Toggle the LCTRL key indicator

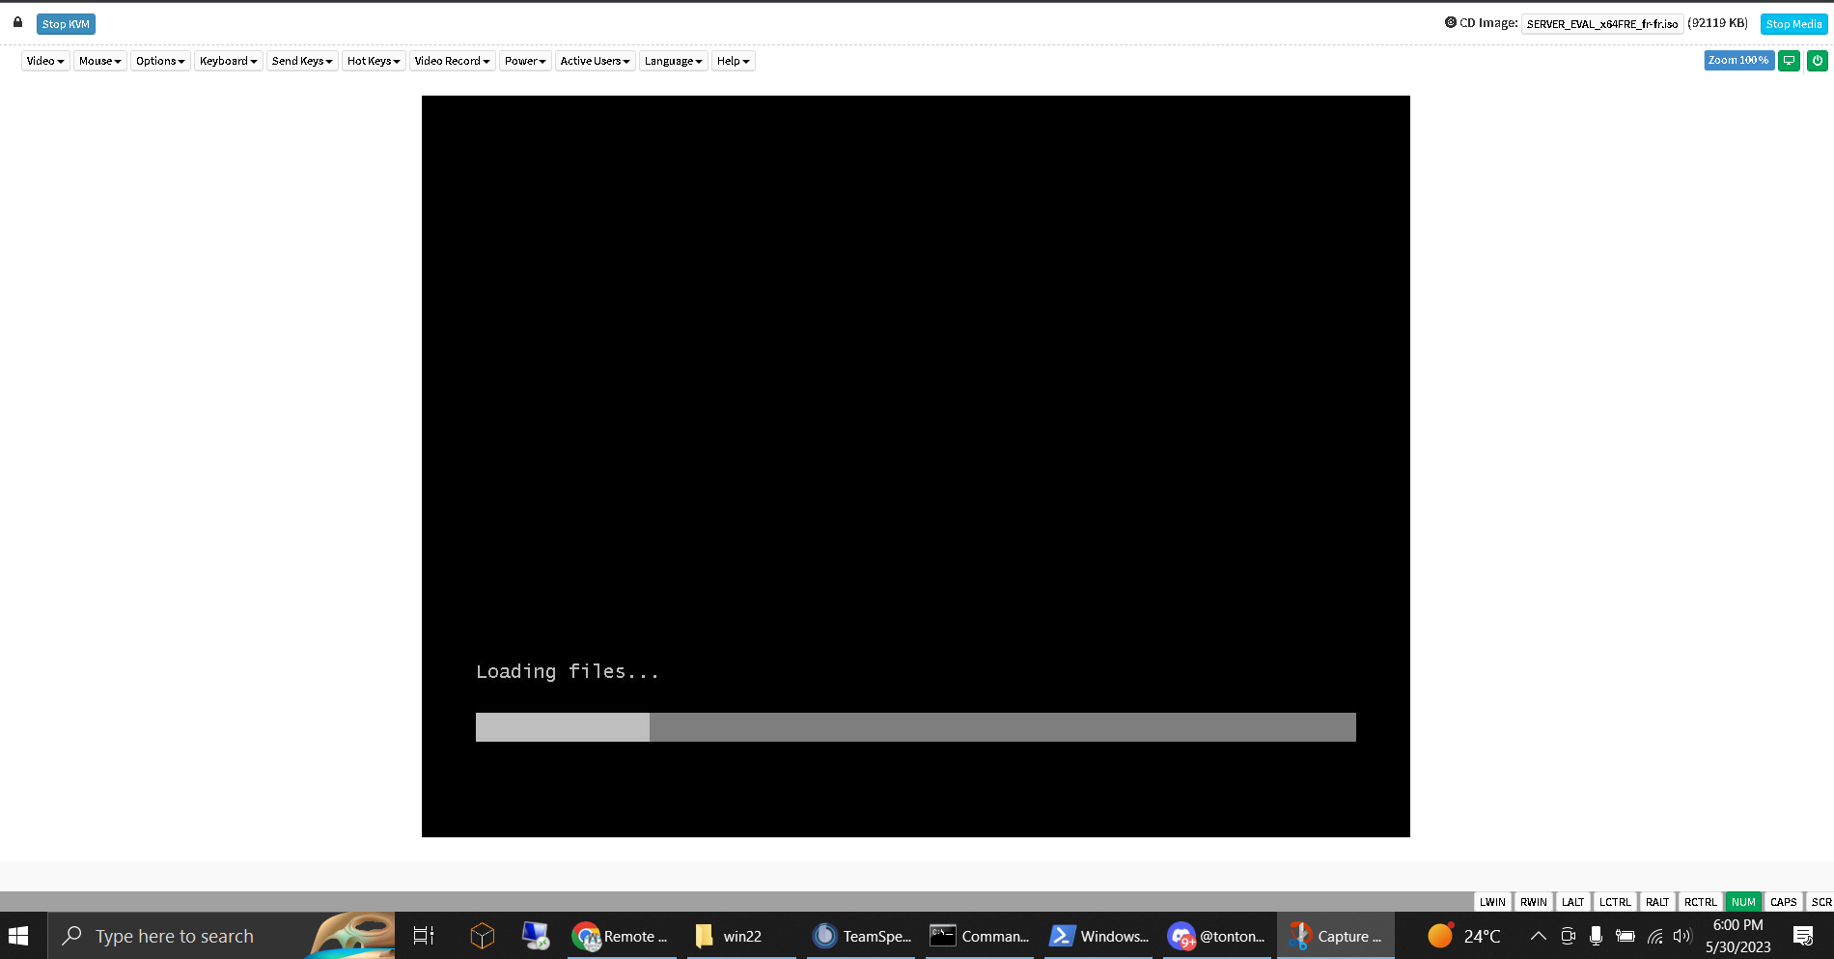click(1615, 902)
